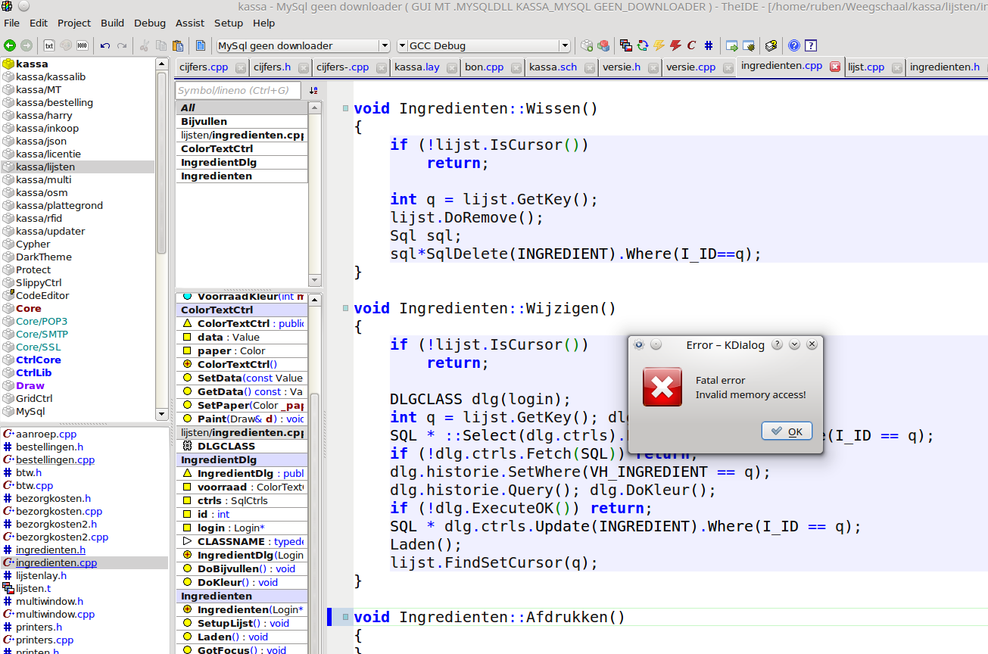The width and height of the screenshot is (988, 654).
Task: Click the Undo icon in the toolbar
Action: [105, 45]
